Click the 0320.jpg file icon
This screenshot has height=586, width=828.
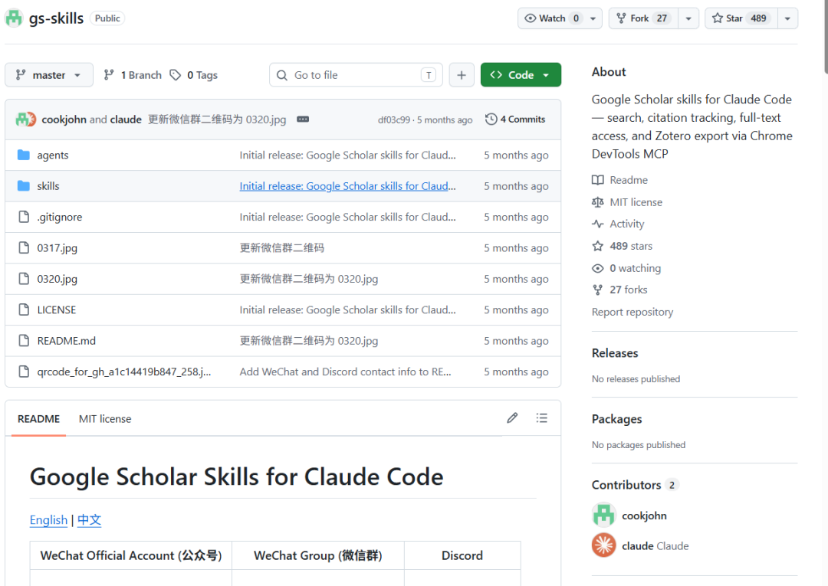(x=24, y=279)
